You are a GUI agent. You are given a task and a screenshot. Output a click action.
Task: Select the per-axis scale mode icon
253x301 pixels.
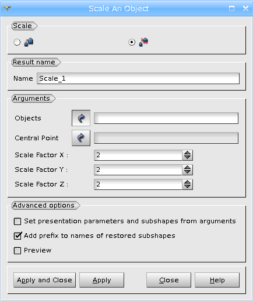pyautogui.click(x=143, y=42)
